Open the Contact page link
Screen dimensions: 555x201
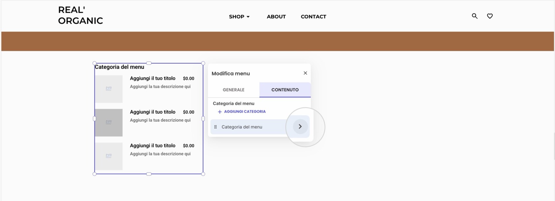pyautogui.click(x=313, y=16)
